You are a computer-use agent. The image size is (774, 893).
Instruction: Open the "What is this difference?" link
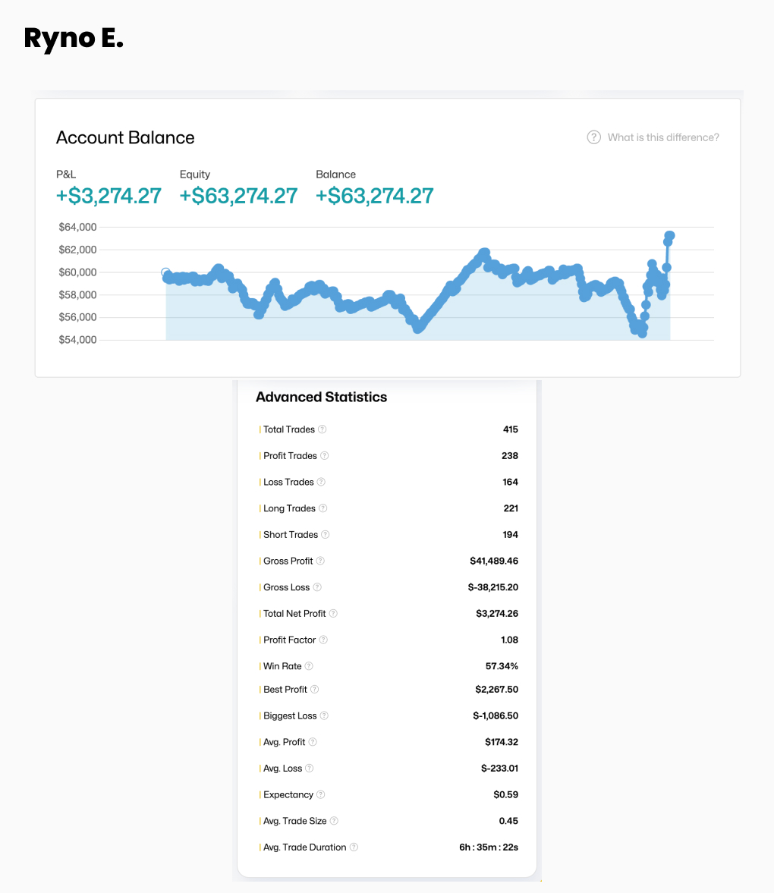pos(663,137)
